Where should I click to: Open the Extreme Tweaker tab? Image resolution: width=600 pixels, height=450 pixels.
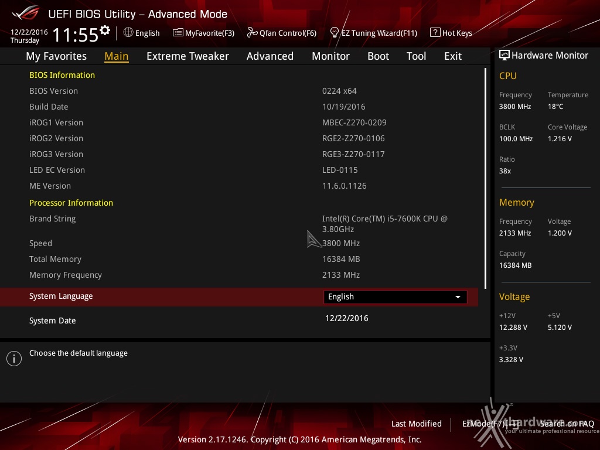tap(187, 56)
